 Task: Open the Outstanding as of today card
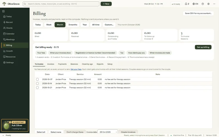click(123, 35)
